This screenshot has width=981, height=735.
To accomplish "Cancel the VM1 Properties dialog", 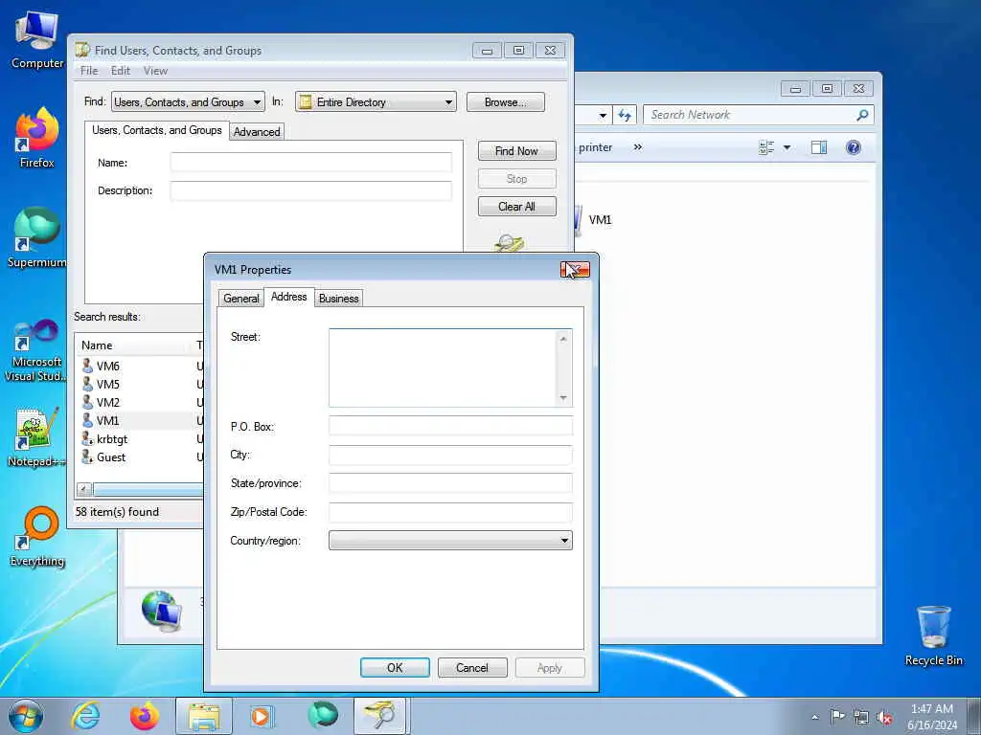I will (472, 667).
